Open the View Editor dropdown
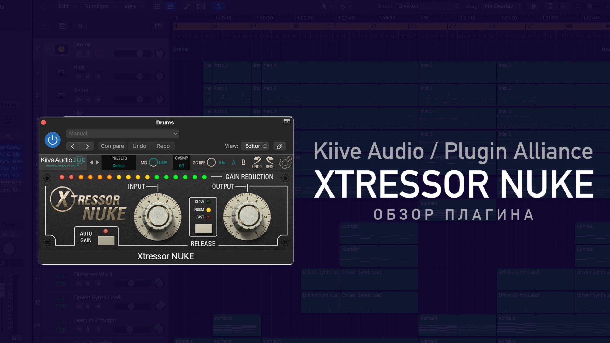This screenshot has height=343, width=610. pyautogui.click(x=255, y=146)
